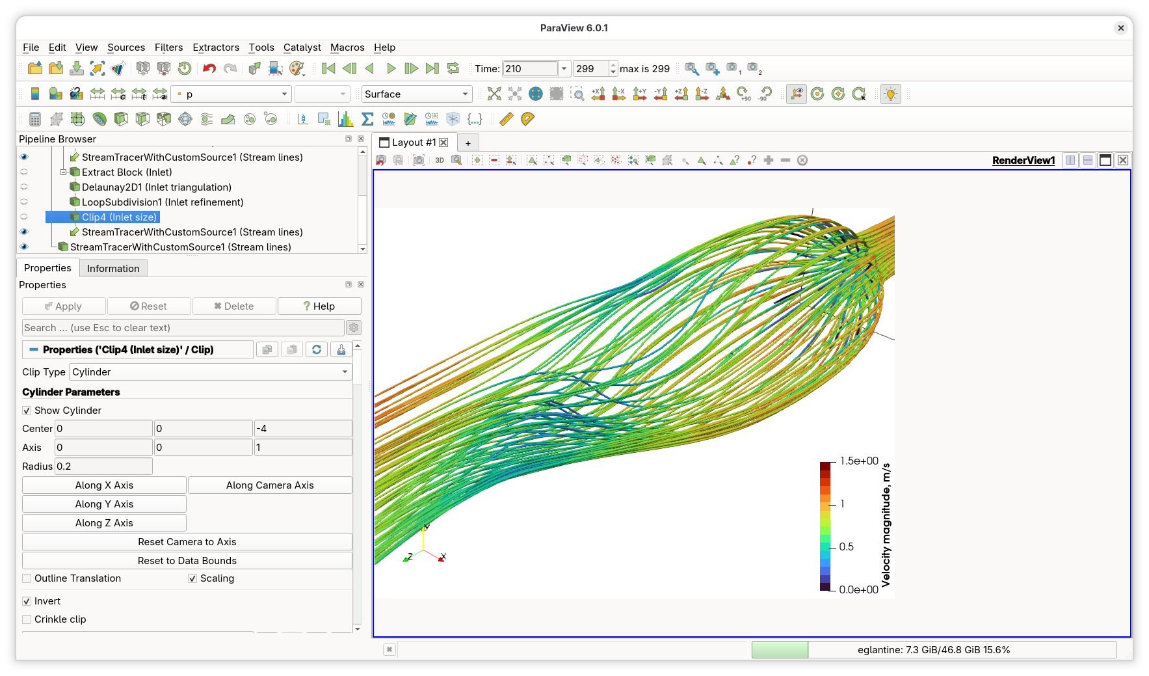Open the color palette loader icon

tap(297, 68)
